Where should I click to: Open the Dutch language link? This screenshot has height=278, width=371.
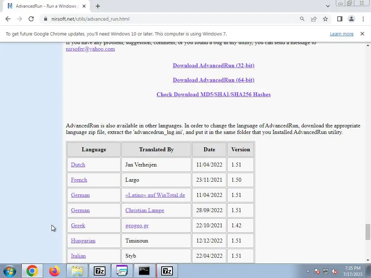tap(78, 165)
